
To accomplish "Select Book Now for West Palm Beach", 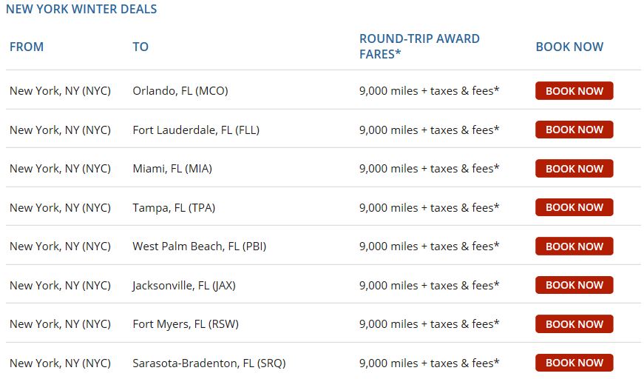I will [x=574, y=246].
